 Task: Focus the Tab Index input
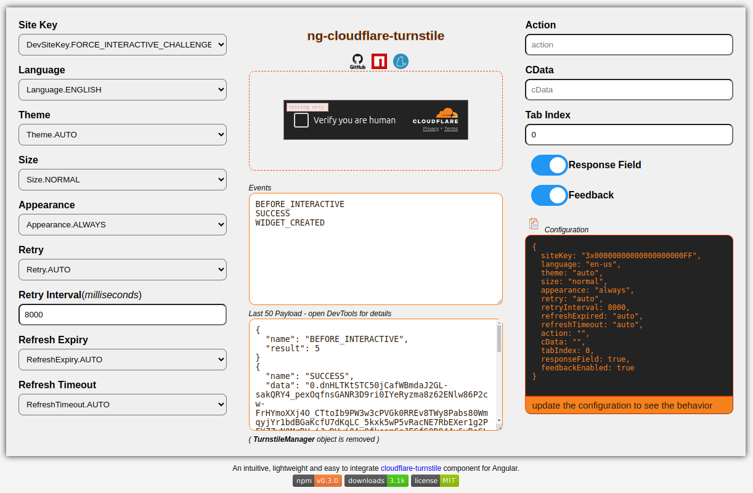pos(629,134)
